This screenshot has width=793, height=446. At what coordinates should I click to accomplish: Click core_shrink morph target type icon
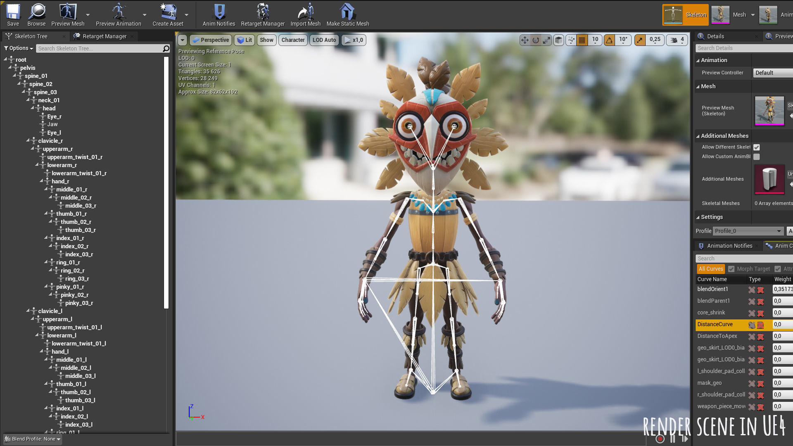click(x=752, y=313)
